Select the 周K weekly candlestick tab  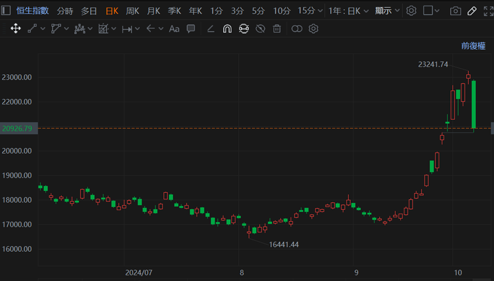[132, 11]
